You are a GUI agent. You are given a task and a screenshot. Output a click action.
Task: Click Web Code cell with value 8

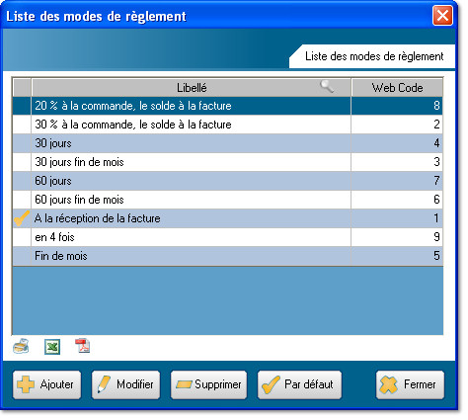coord(397,106)
